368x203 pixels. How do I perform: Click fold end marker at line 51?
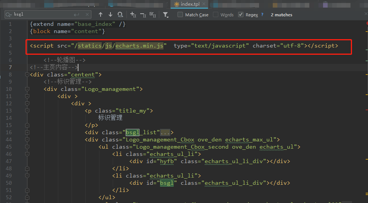27,190
